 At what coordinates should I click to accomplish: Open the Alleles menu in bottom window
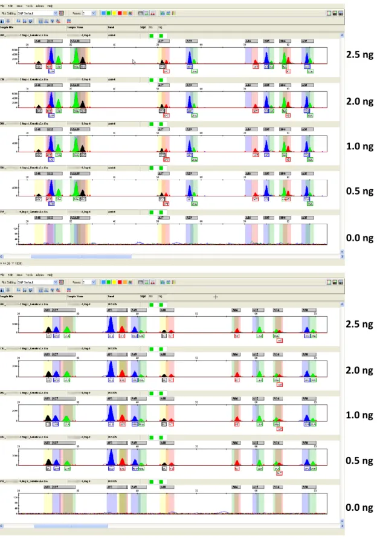coord(40,275)
